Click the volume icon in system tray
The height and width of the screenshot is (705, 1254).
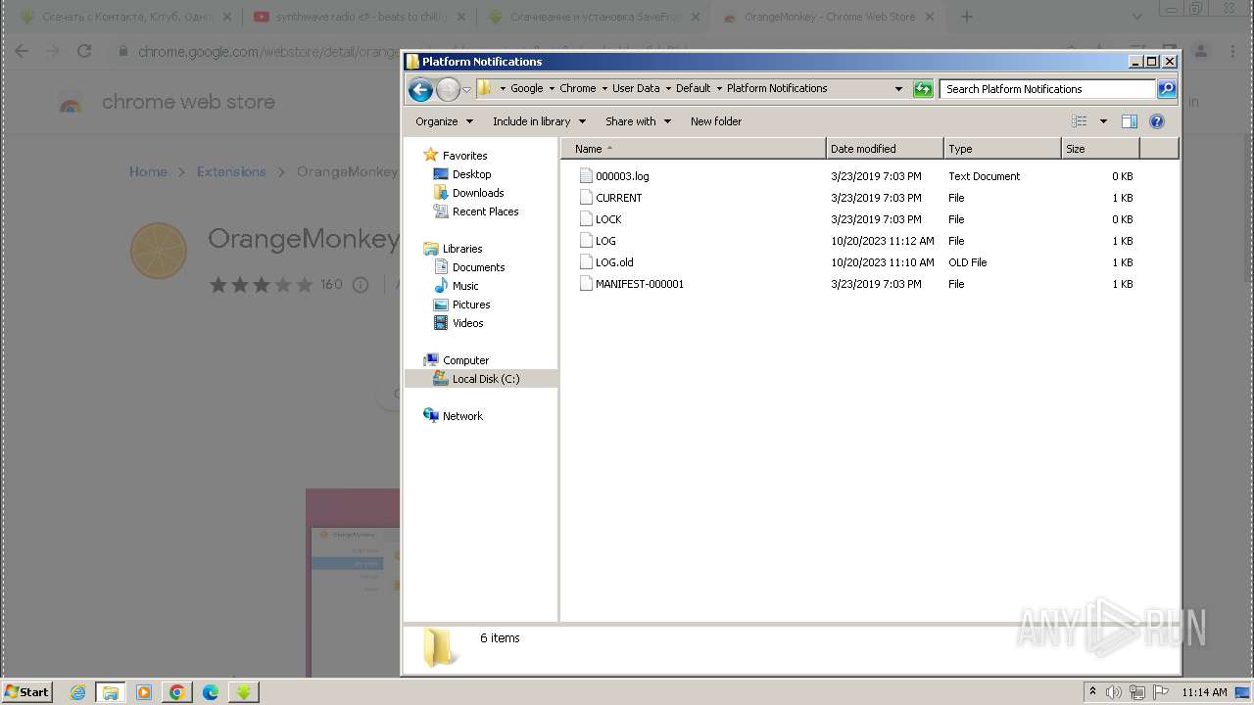(x=1114, y=692)
